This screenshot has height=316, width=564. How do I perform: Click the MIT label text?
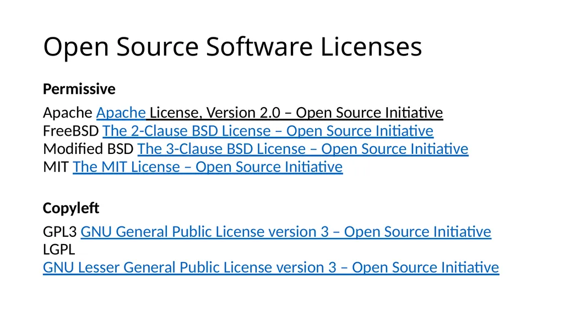56,167
